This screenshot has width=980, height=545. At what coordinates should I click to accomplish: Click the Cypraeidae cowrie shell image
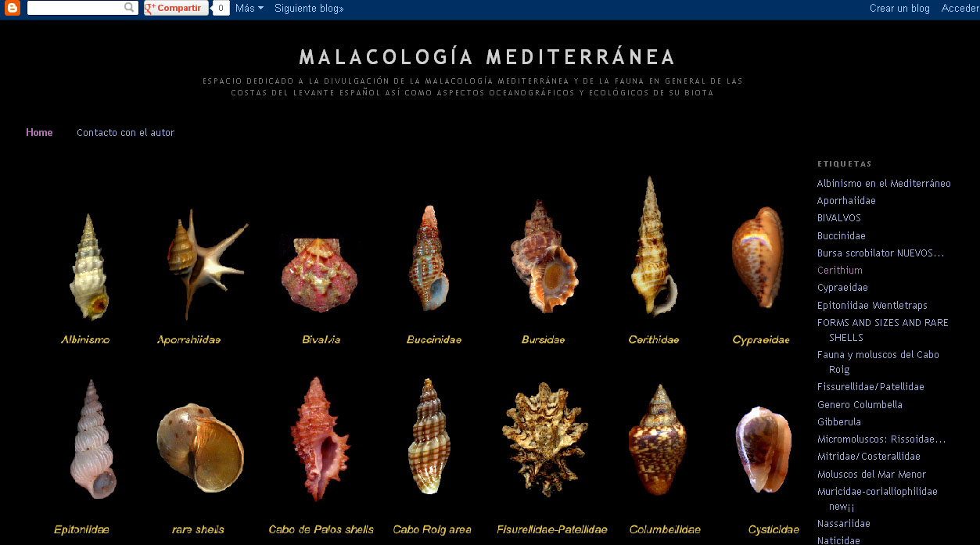(757, 257)
